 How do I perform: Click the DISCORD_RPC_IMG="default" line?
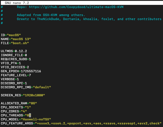tap(26, 87)
